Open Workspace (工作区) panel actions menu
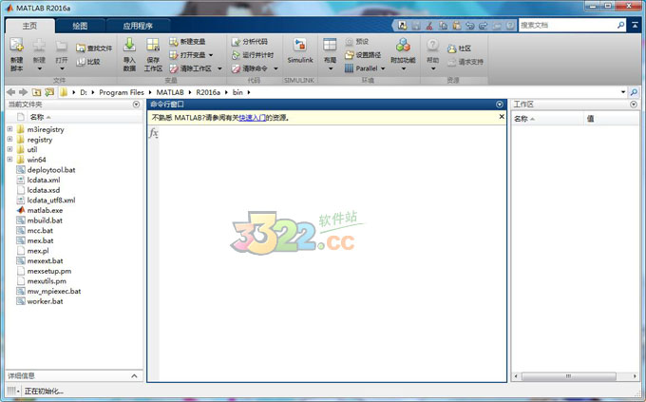Image resolution: width=646 pixels, height=402 pixels. click(x=634, y=105)
